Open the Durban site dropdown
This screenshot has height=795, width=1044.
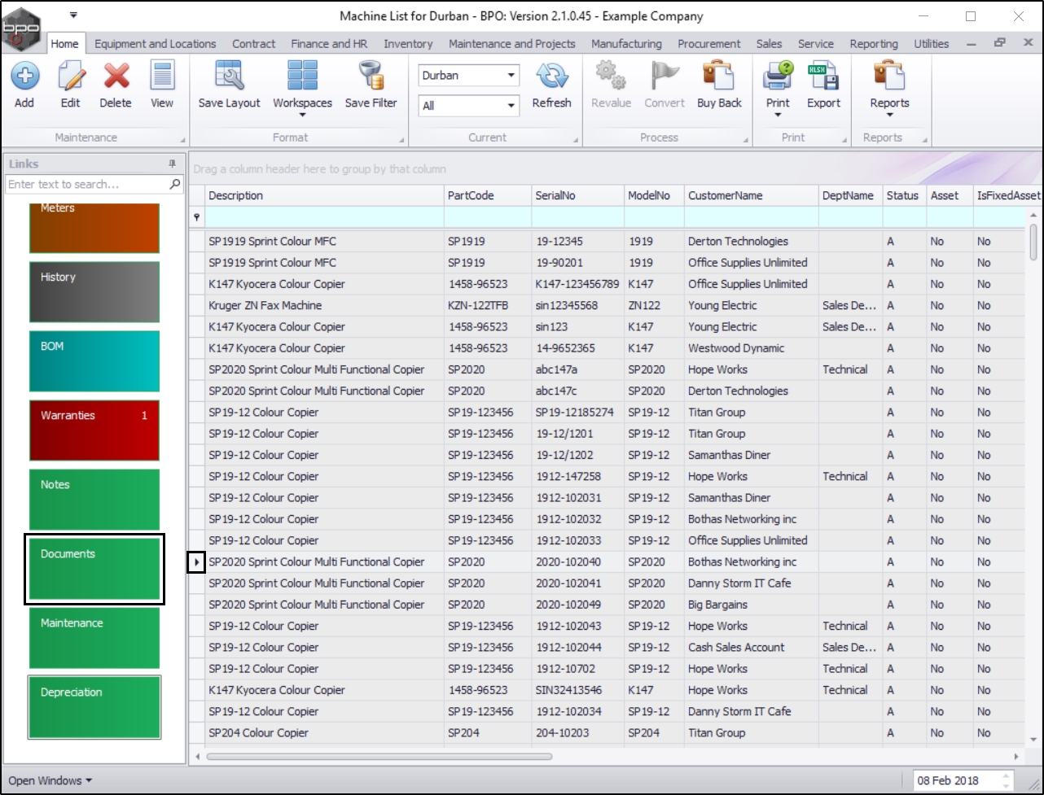511,76
